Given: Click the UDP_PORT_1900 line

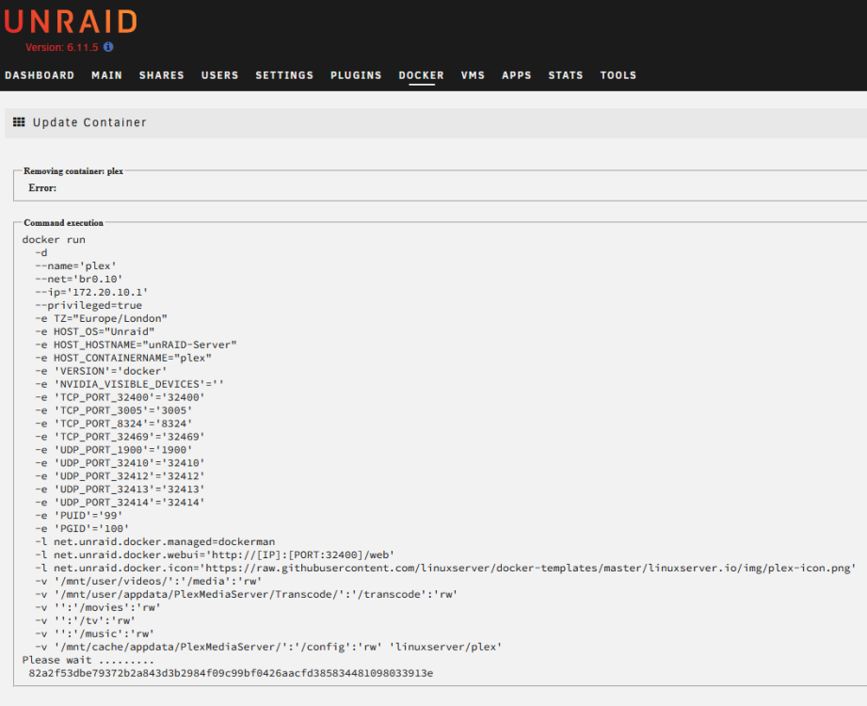Looking at the screenshot, I should click(113, 450).
